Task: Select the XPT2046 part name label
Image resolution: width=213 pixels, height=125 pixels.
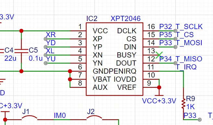Action: click(125, 18)
